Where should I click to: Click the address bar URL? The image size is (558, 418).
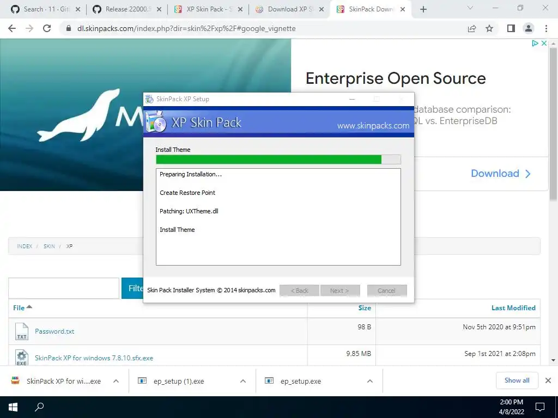coord(186,28)
